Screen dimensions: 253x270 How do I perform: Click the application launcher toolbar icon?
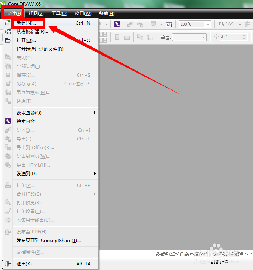tap(153, 24)
